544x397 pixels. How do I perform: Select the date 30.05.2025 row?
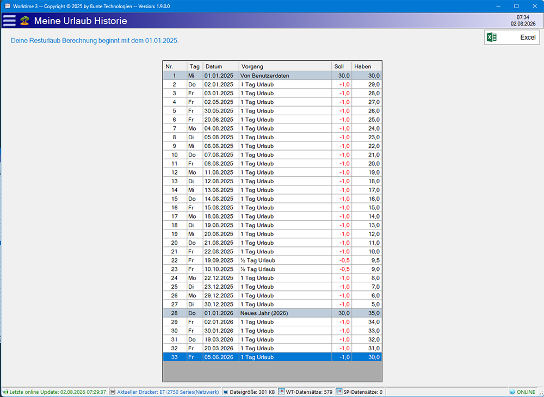pyautogui.click(x=273, y=111)
